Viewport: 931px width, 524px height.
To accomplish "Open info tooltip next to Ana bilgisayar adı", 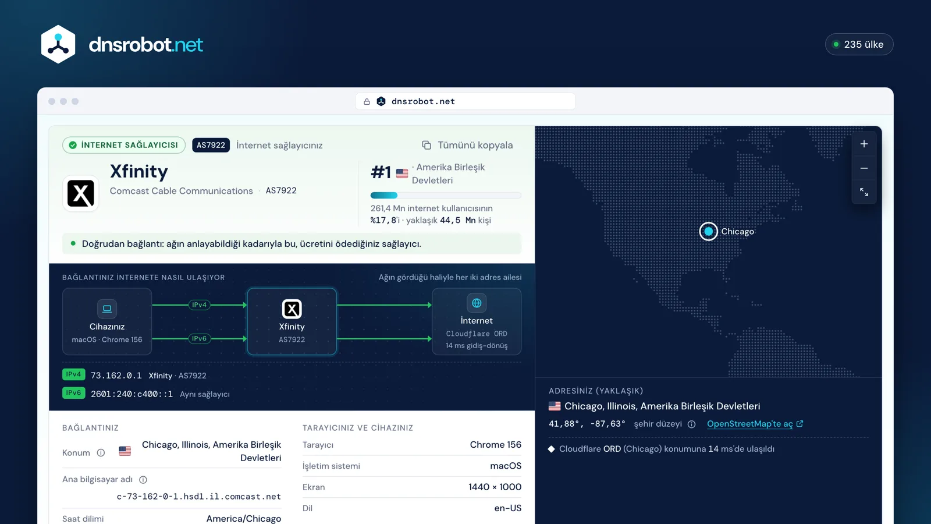I will tap(143, 479).
